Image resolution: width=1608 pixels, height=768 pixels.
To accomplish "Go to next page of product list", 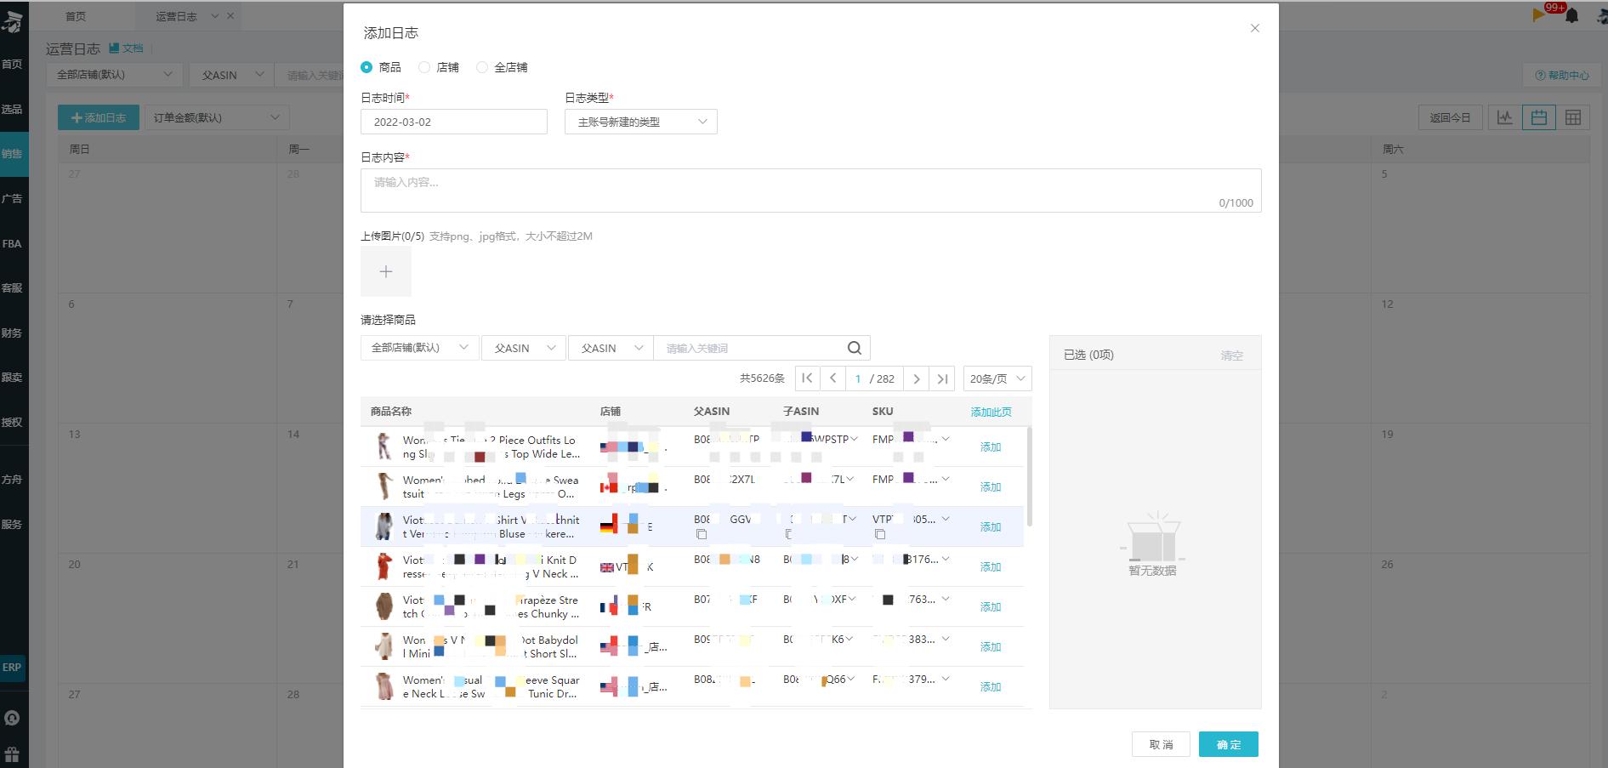I will (916, 379).
